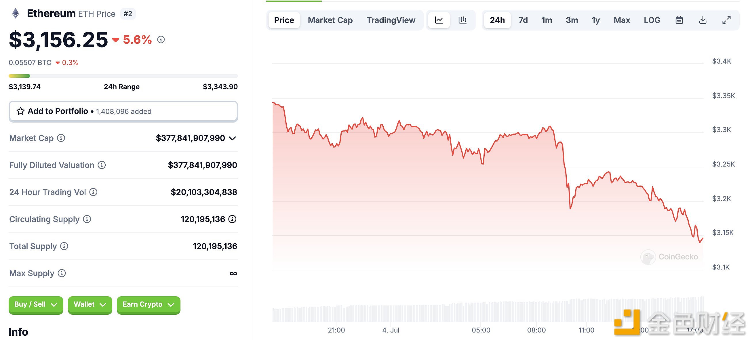The width and height of the screenshot is (750, 340).
Task: Switch to the TradingView tab
Action: 391,20
